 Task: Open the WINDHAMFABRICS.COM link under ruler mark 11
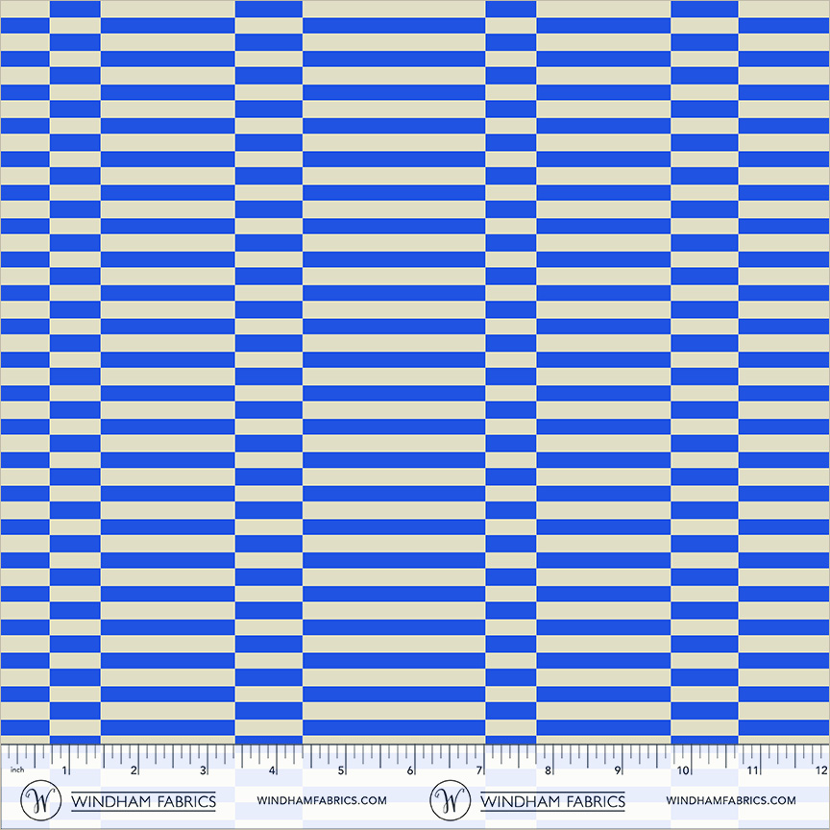(731, 800)
